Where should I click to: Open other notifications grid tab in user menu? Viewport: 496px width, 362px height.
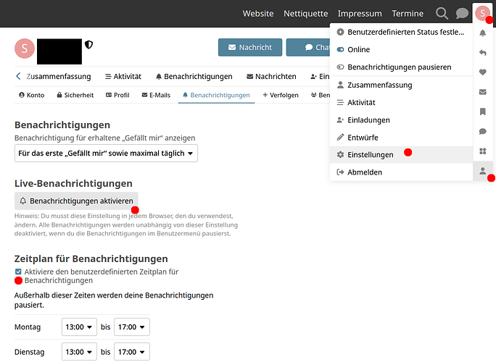coord(483,151)
